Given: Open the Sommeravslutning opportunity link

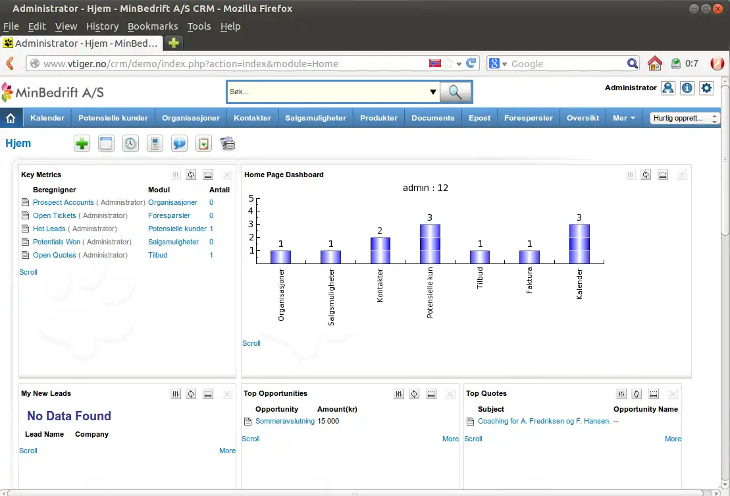Looking at the screenshot, I should [285, 421].
